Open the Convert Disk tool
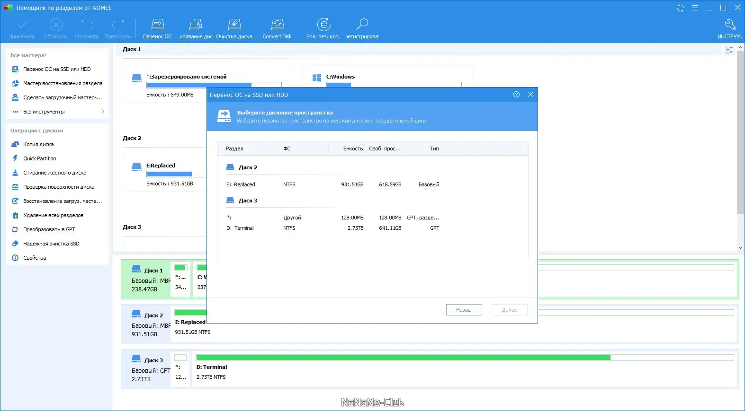Image resolution: width=745 pixels, height=411 pixels. click(x=277, y=28)
